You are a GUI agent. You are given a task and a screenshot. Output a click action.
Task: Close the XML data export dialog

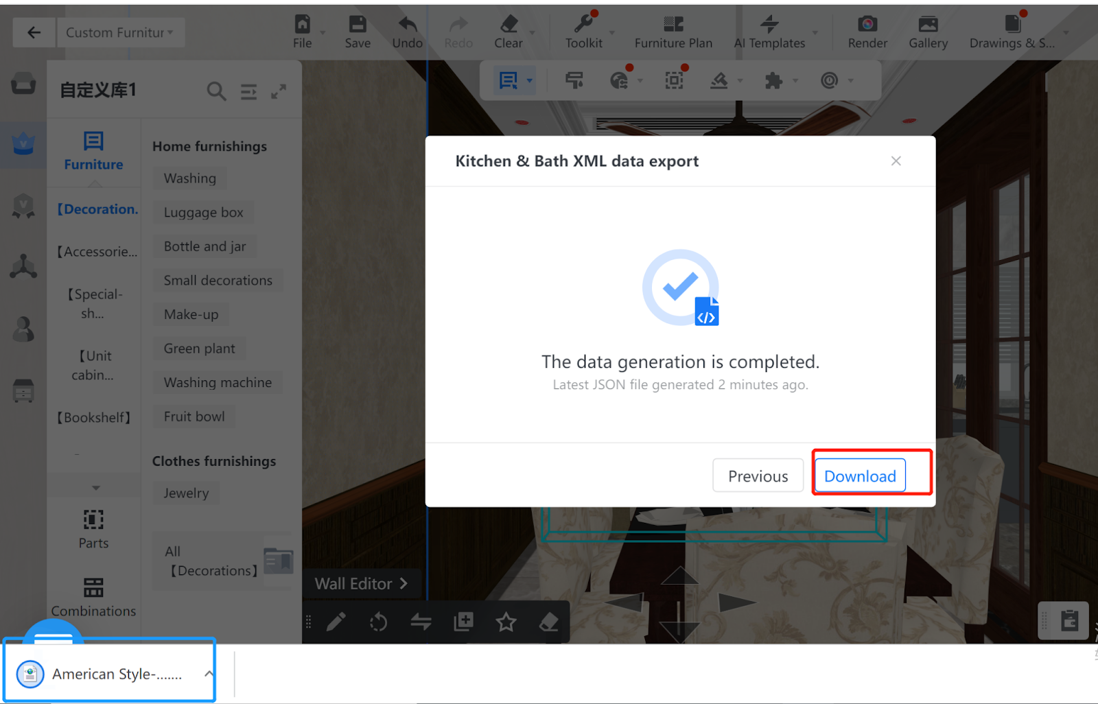tap(896, 161)
